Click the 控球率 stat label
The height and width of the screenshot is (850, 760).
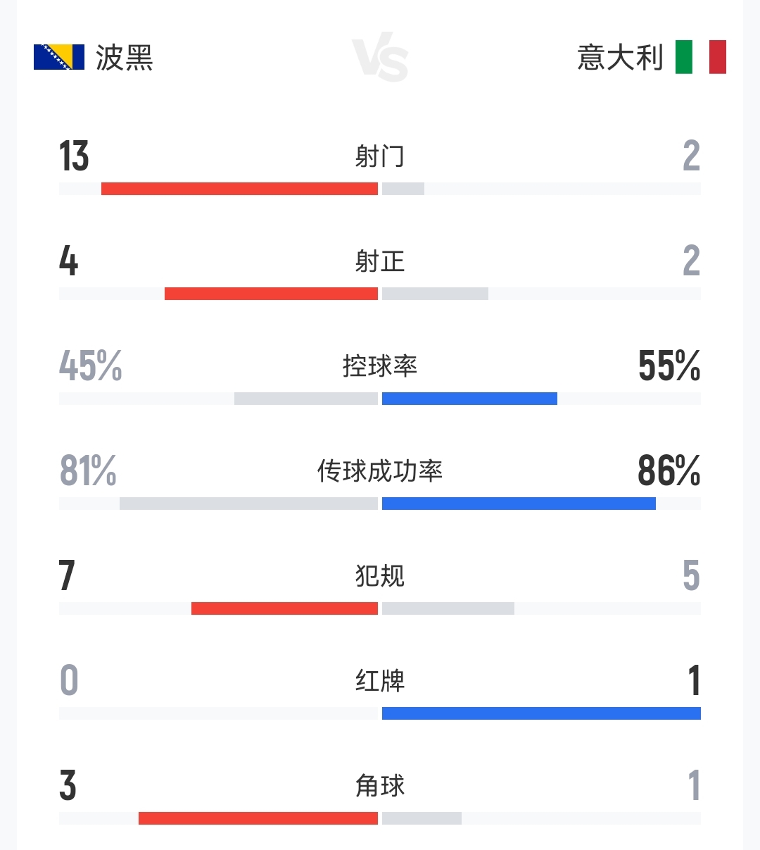(380, 366)
